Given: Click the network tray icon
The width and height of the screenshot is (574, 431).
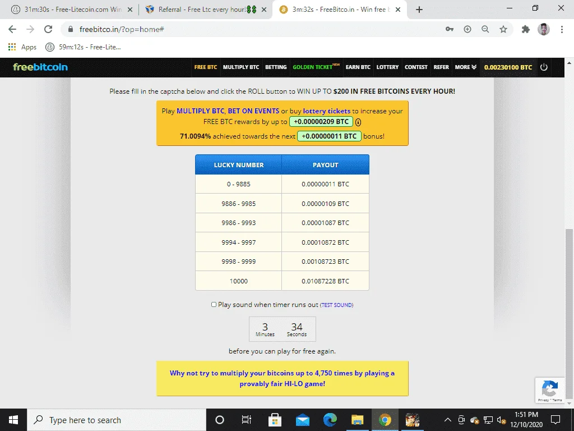Looking at the screenshot, I should point(488,420).
